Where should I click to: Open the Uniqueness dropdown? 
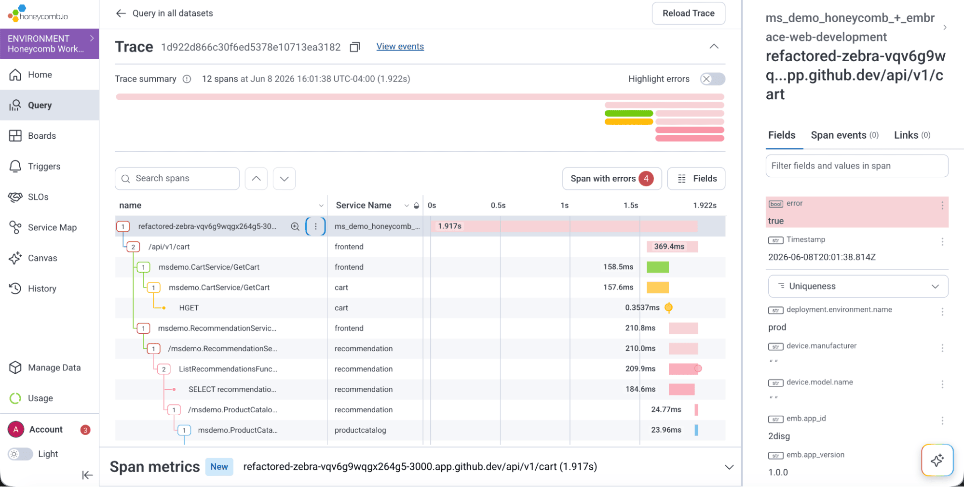click(858, 286)
